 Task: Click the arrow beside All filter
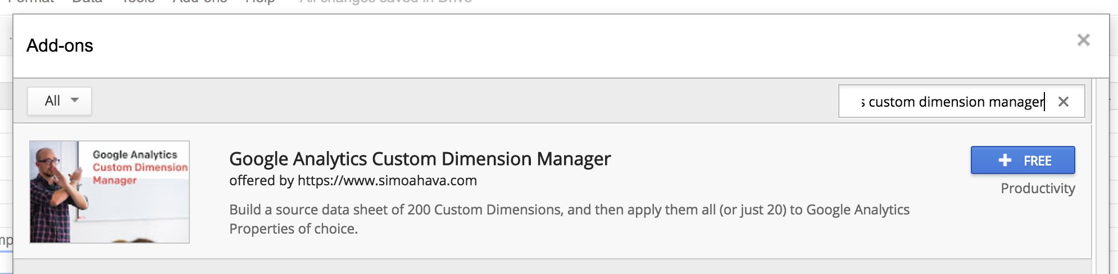(x=75, y=100)
